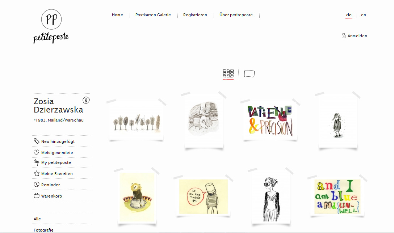Switch to grid view icon
The image size is (394, 233).
(x=228, y=73)
